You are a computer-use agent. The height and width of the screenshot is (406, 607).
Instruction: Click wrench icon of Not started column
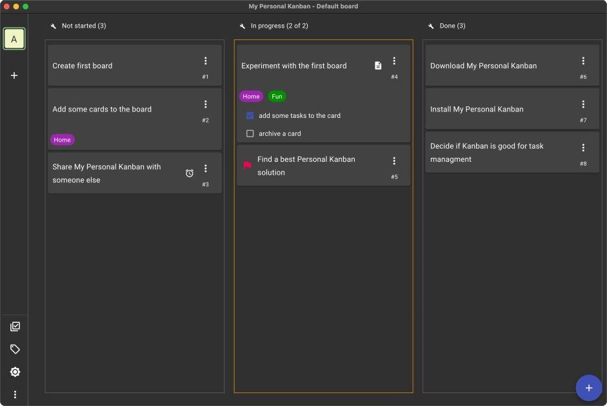[54, 26]
